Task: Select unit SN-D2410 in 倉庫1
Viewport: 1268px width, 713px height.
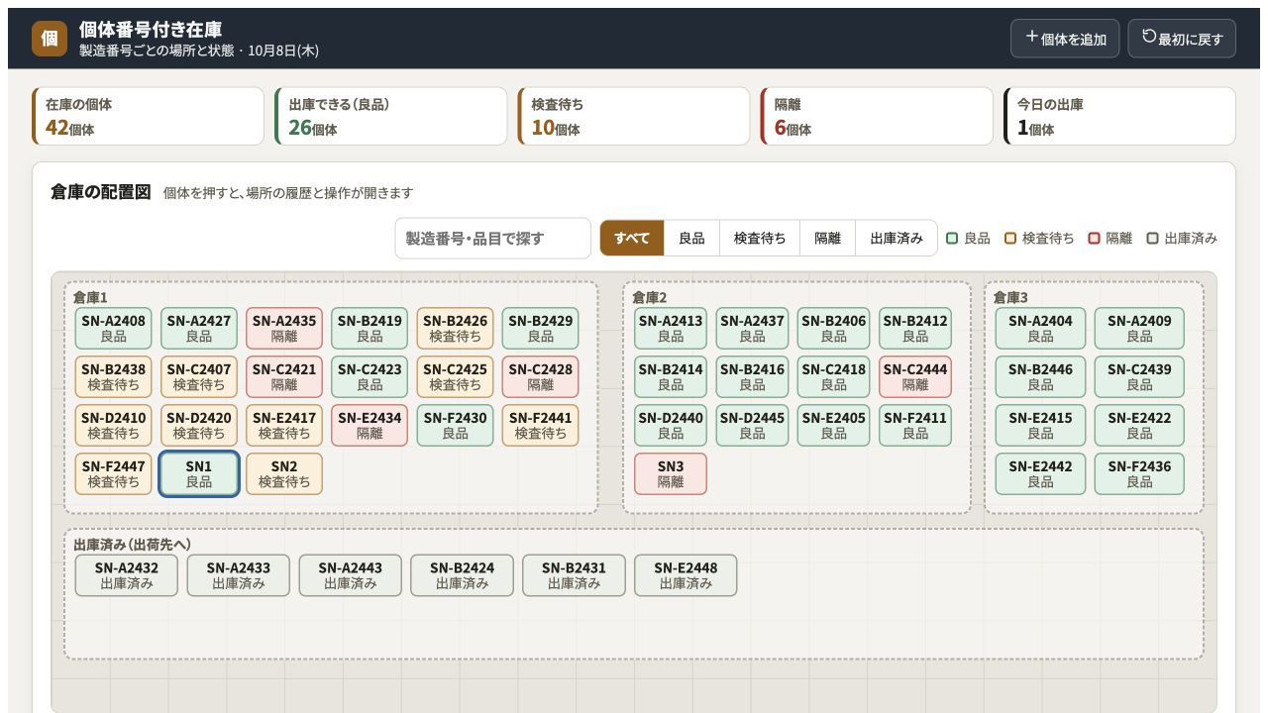Action: 114,425
